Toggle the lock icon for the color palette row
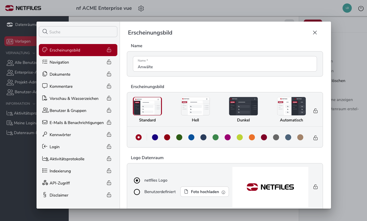 (x=316, y=138)
